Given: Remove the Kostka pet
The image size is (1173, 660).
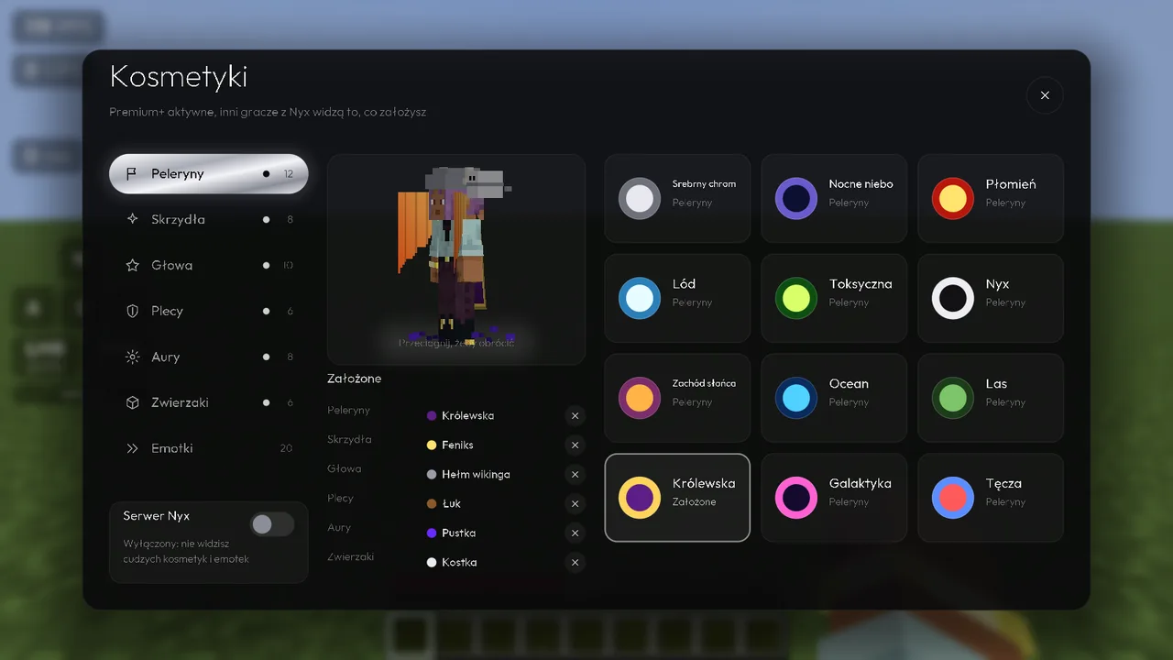Looking at the screenshot, I should tap(575, 562).
